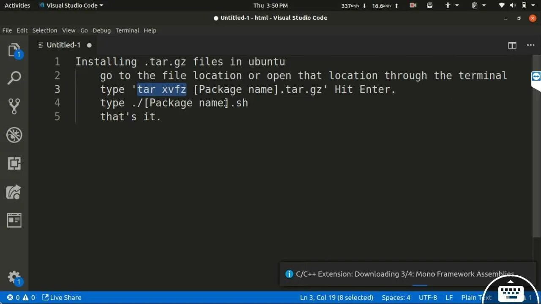Click the battery indicator icon
This screenshot has width=541, height=304.
point(524,5)
